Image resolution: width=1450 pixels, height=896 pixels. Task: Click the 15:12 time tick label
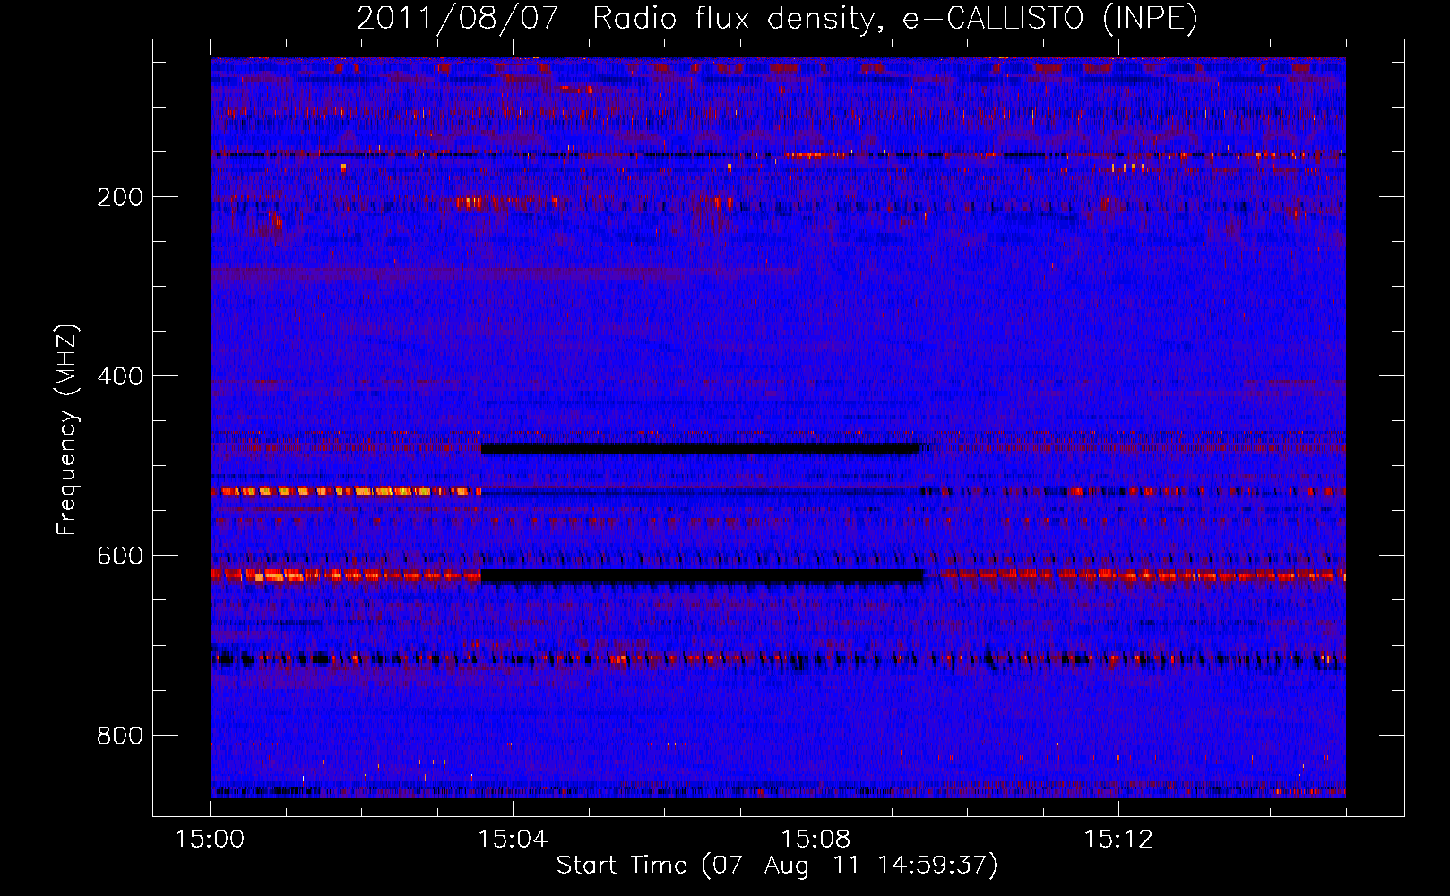click(1118, 840)
